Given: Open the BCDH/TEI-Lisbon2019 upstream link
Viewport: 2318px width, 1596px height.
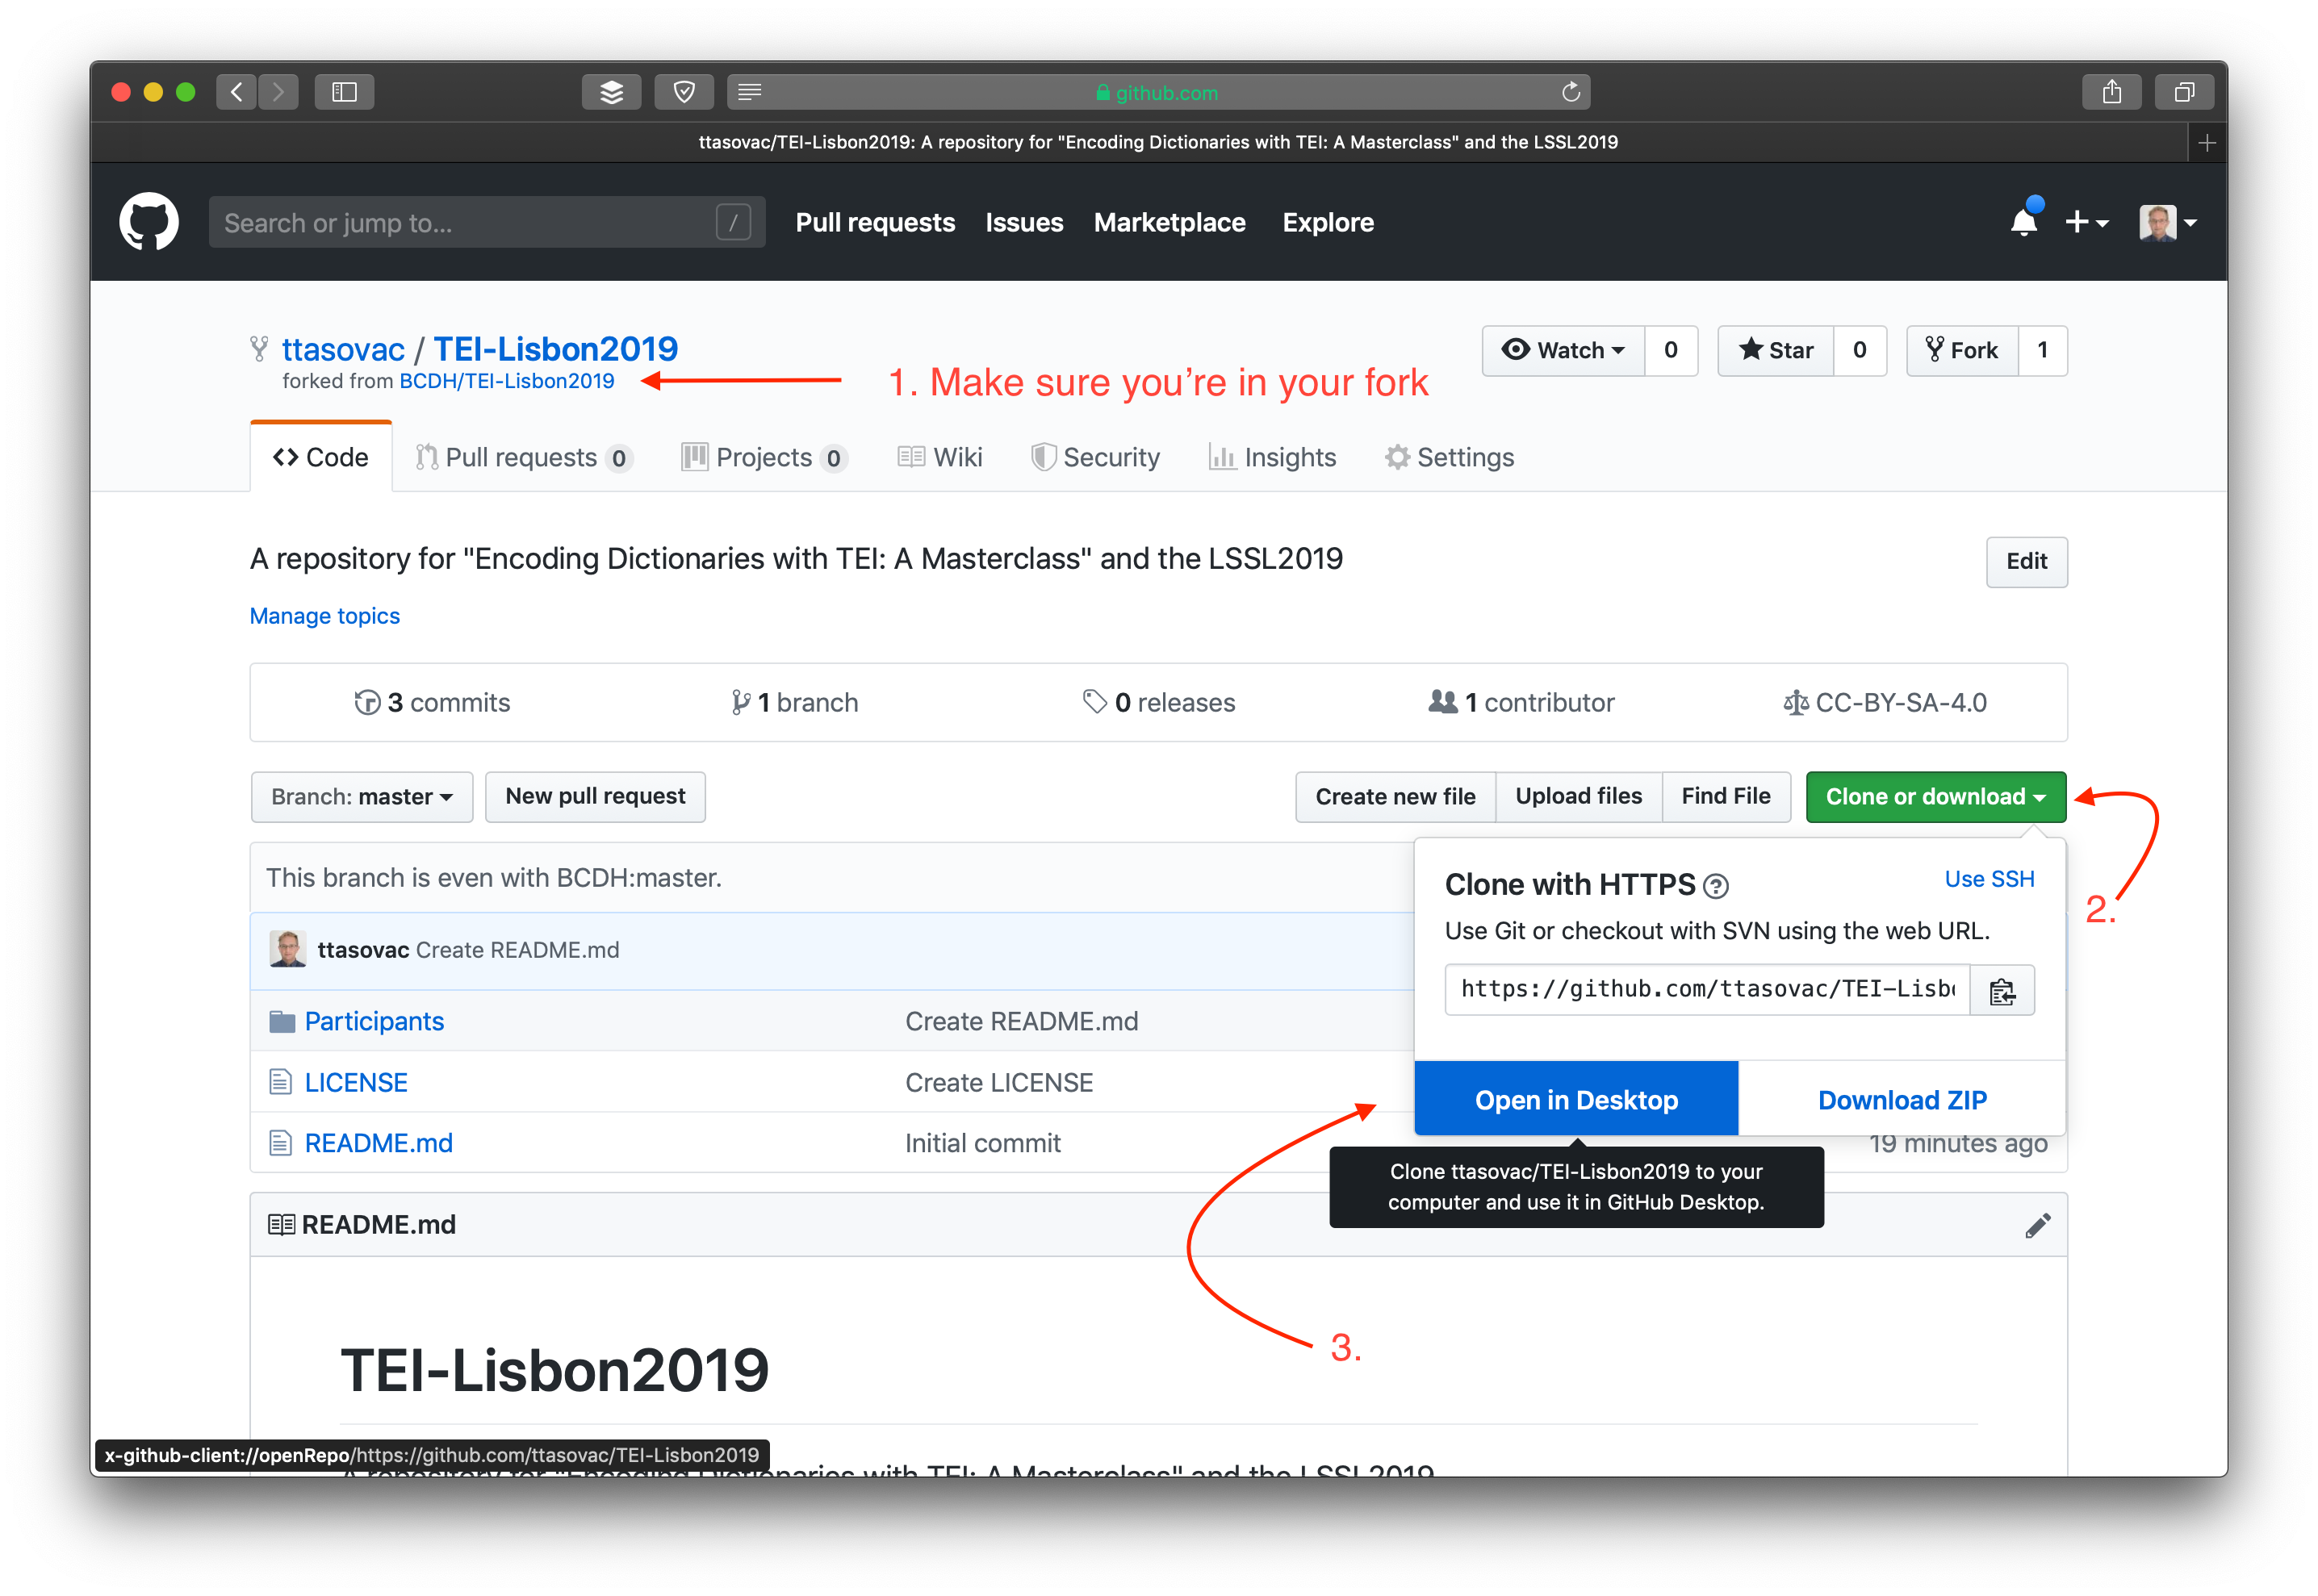Looking at the screenshot, I should (x=507, y=381).
